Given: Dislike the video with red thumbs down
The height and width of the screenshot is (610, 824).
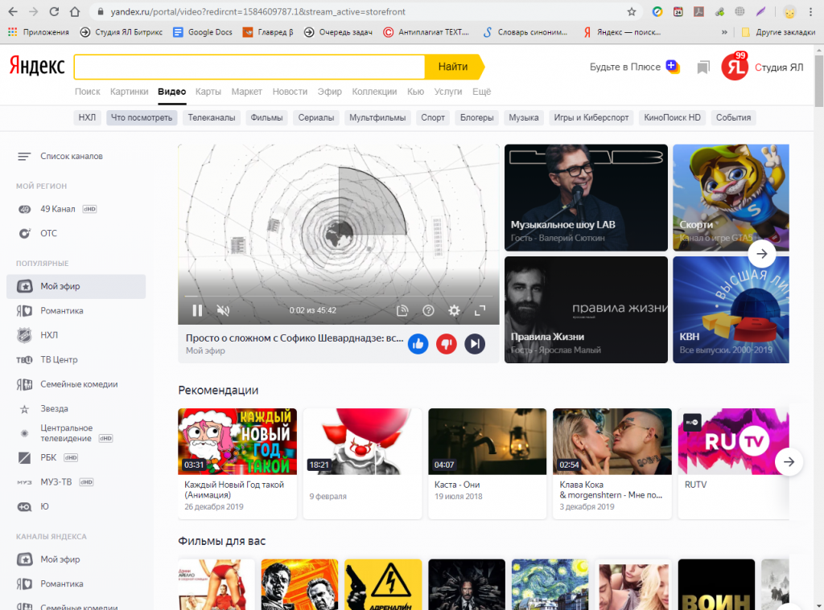Looking at the screenshot, I should (x=446, y=344).
